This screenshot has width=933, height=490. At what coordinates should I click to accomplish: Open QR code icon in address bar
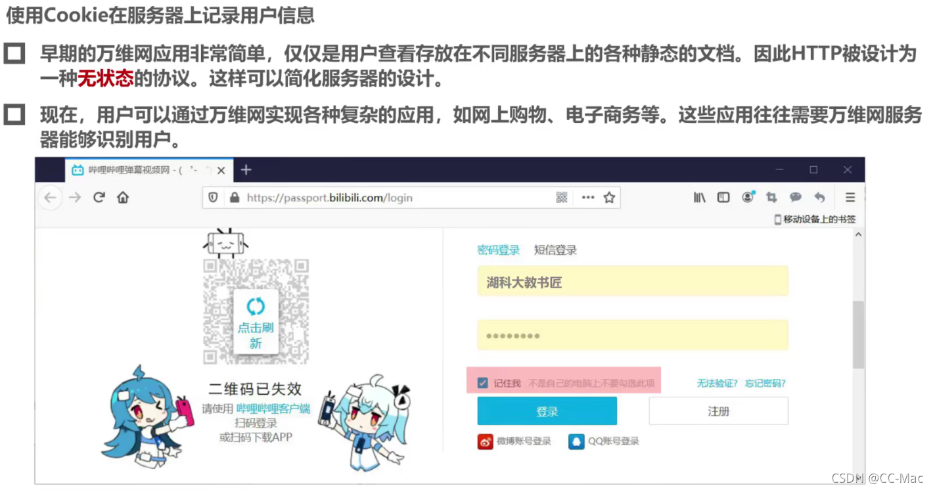coord(562,197)
